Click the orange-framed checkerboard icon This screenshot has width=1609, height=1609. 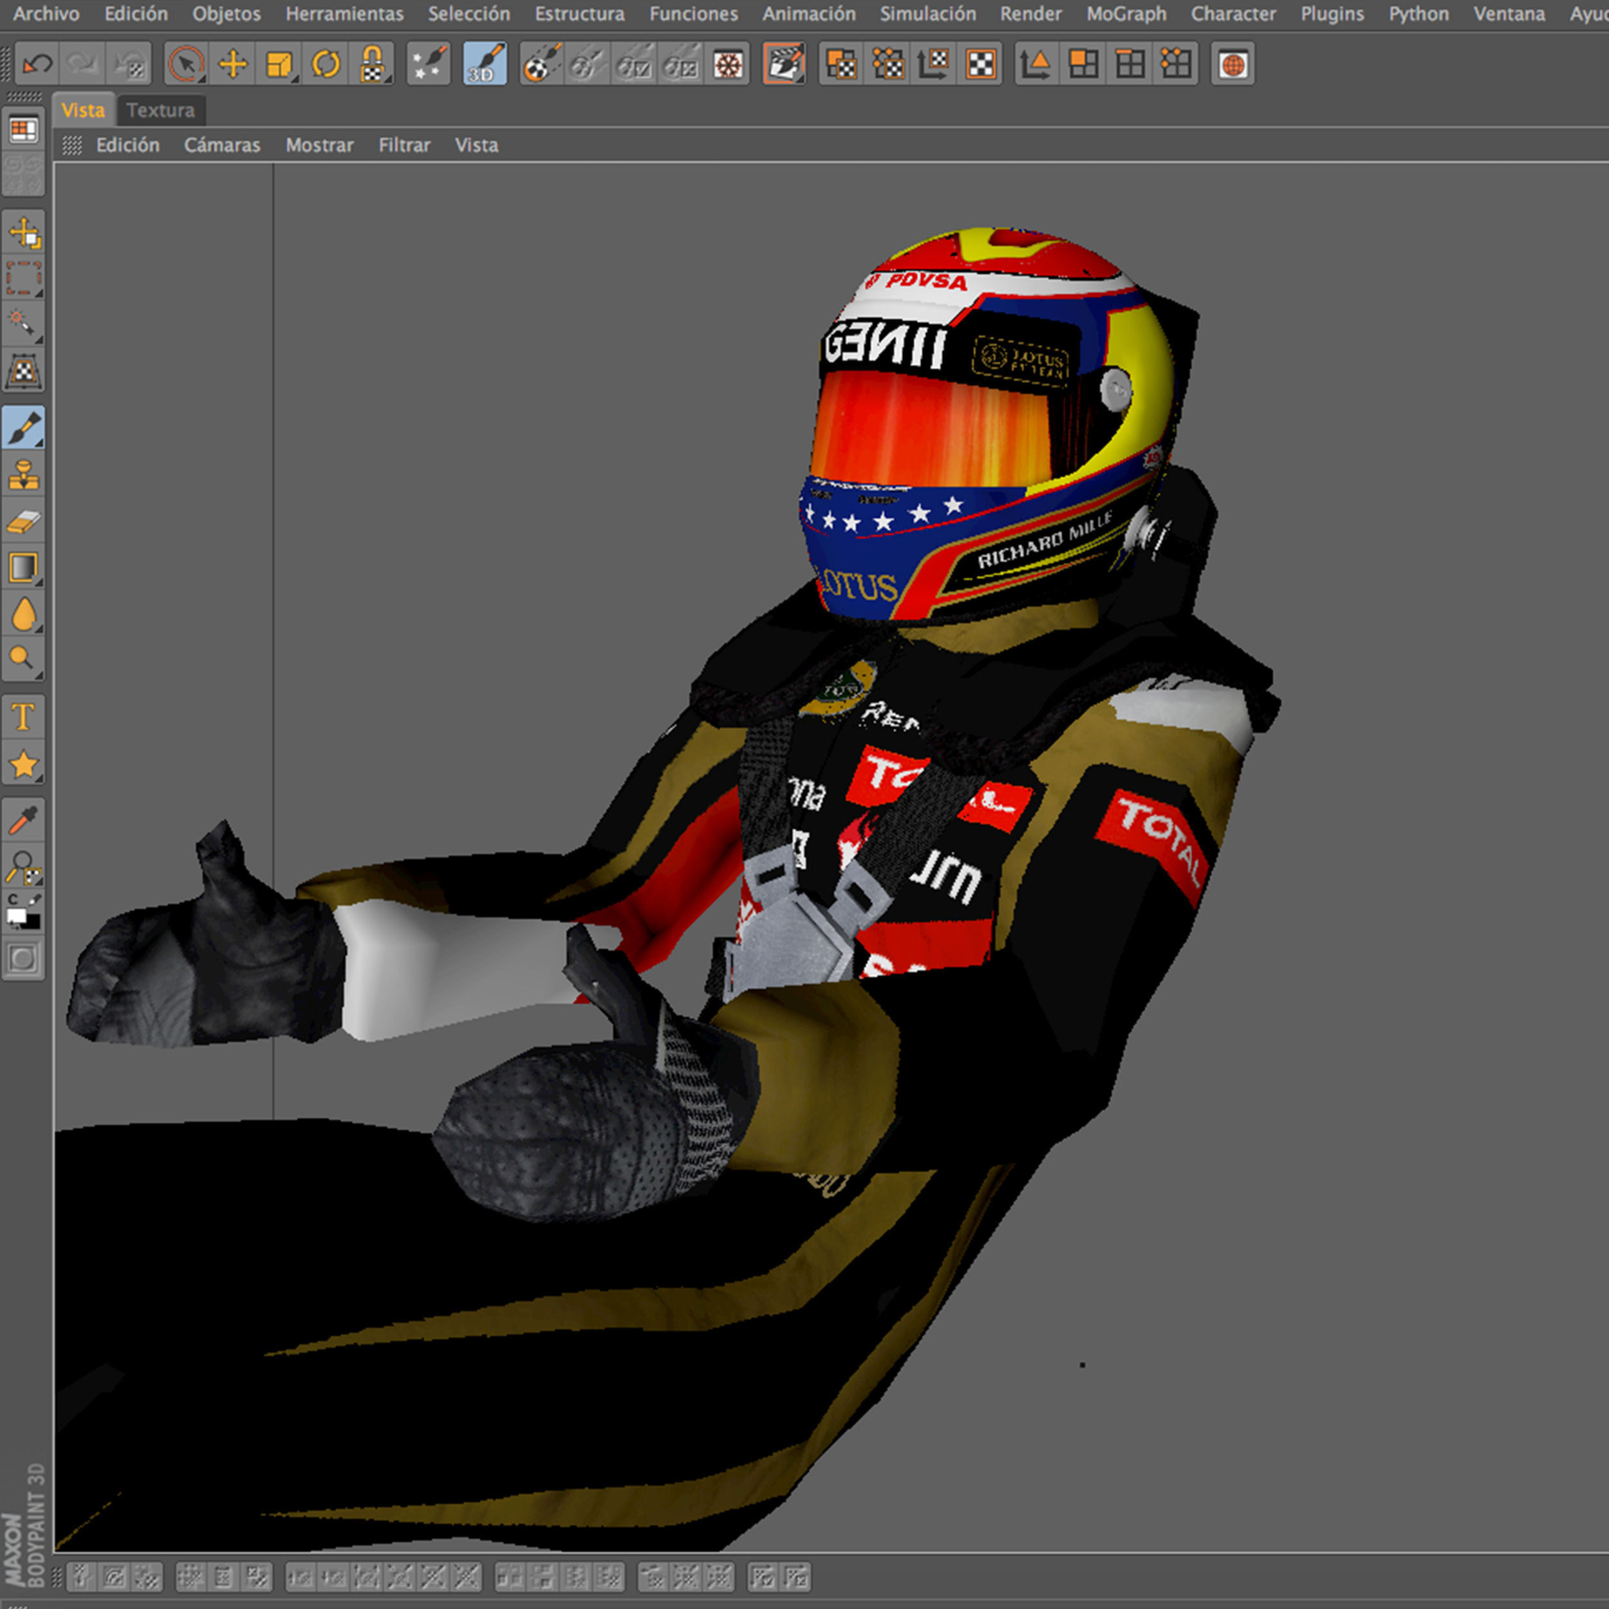click(981, 64)
